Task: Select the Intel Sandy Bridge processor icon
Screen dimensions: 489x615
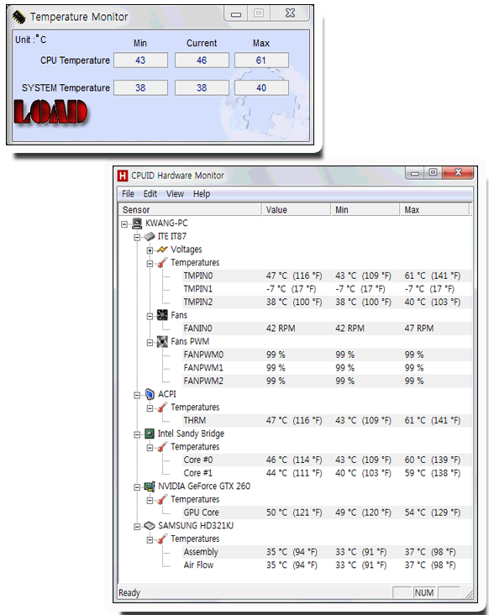Action: click(150, 434)
